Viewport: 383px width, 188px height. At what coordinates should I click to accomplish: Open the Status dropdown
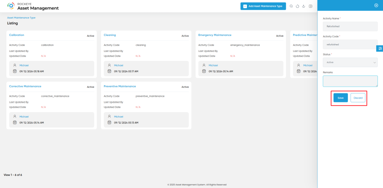click(x=350, y=62)
